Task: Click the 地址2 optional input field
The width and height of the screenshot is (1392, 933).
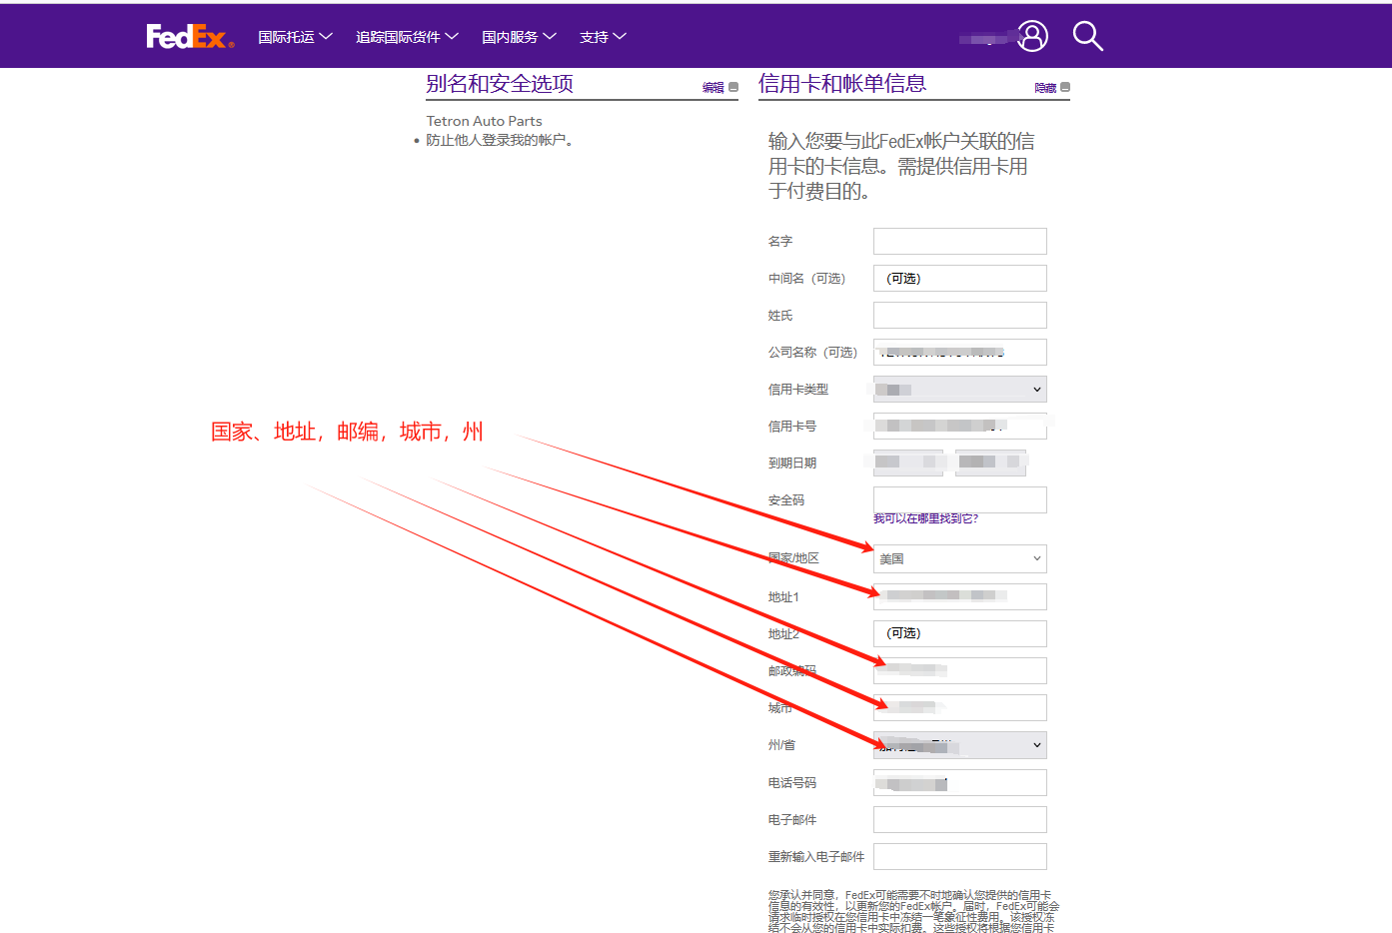Action: tap(959, 633)
